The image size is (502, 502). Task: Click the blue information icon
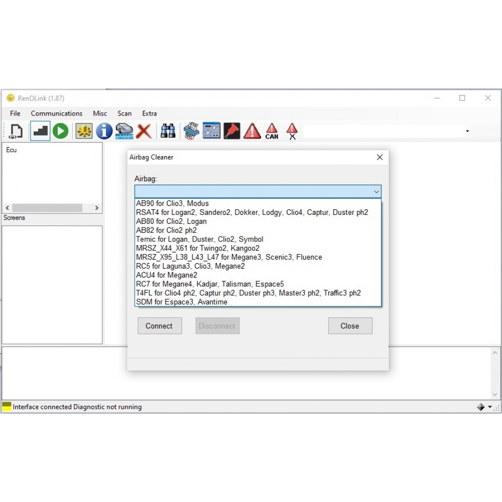pyautogui.click(x=104, y=132)
